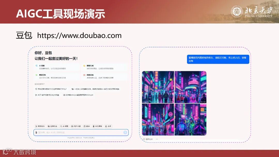Screen dimensions: 279x157
Task: Click the 翻译 translate tool icon
Action: click(87, 126)
